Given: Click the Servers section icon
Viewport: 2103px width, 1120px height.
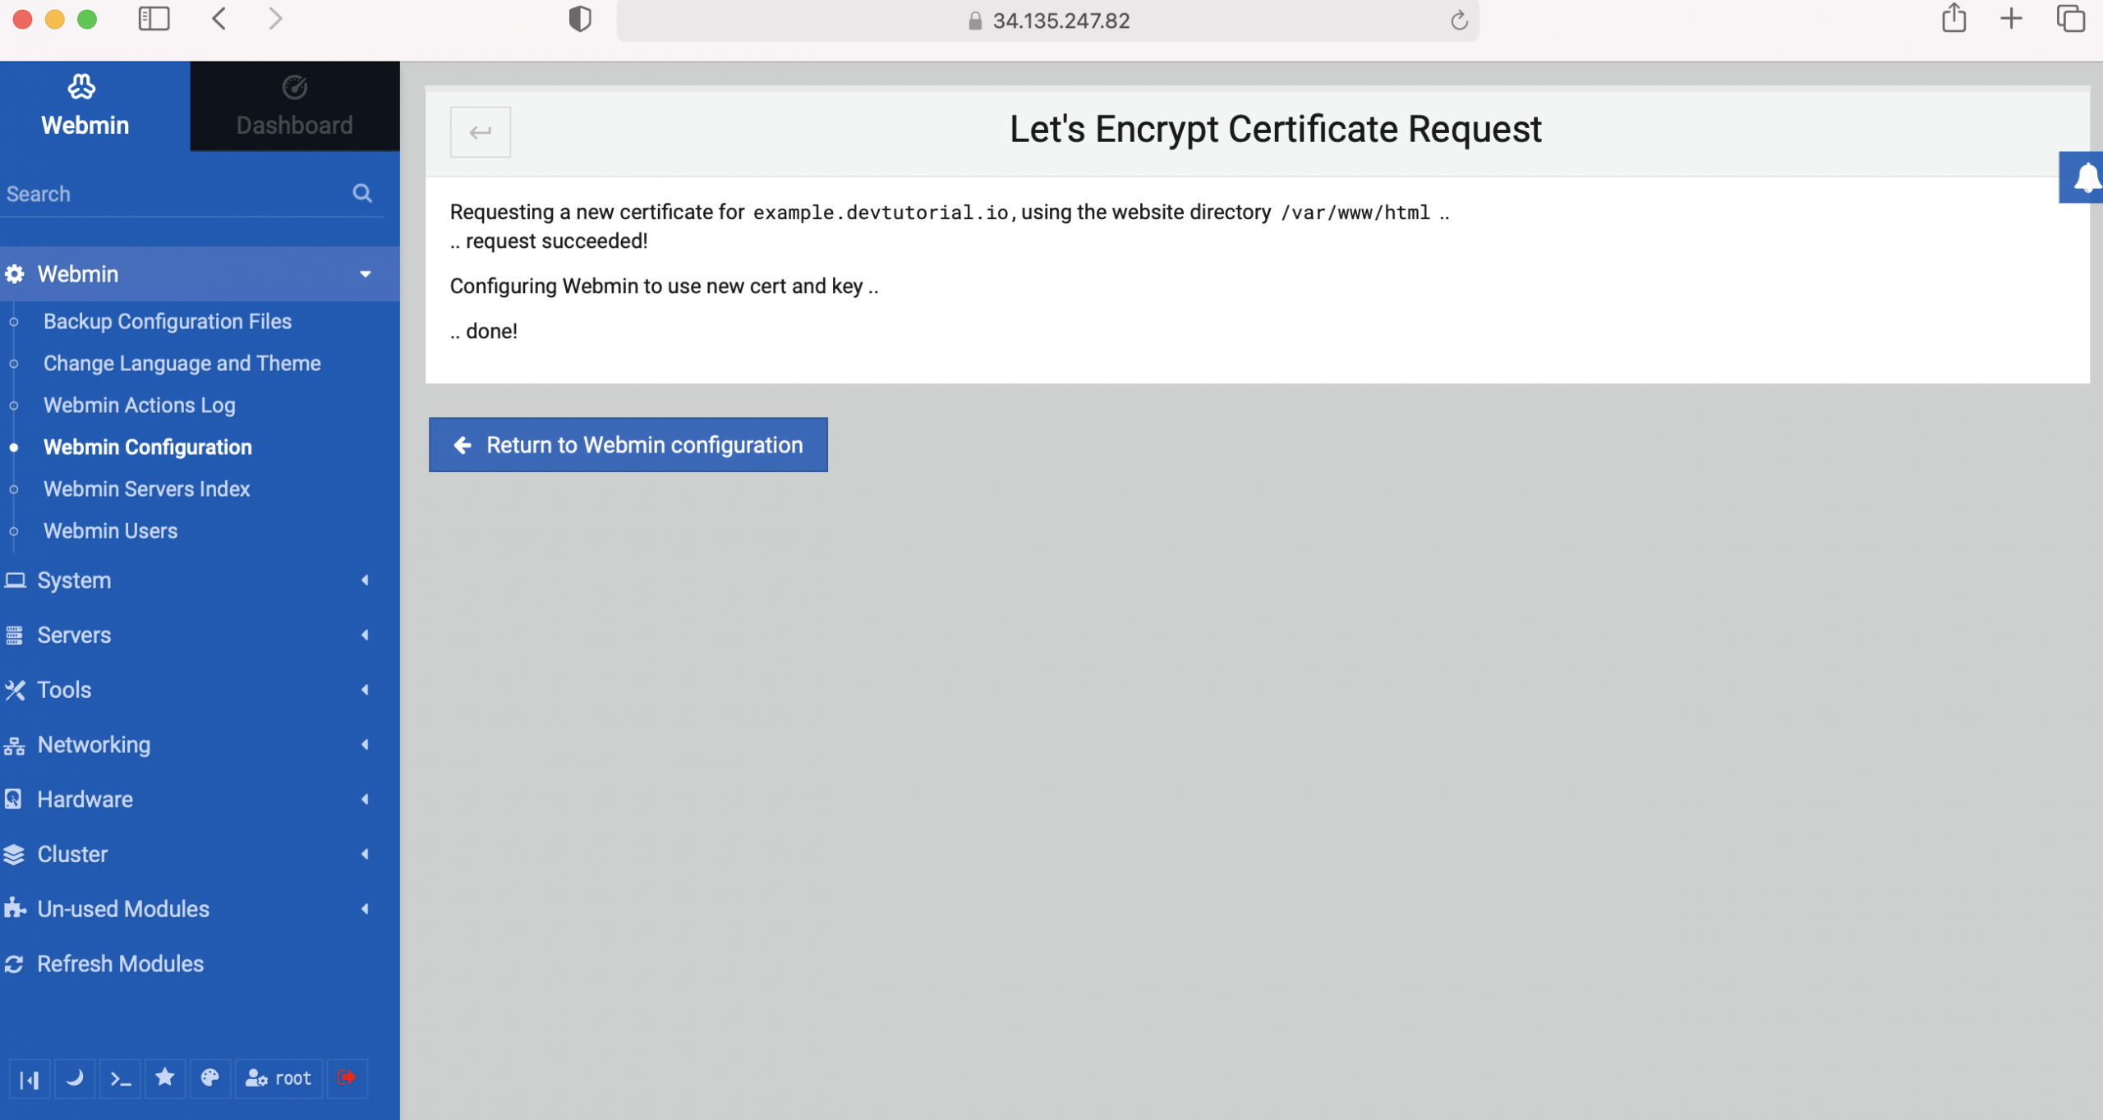Looking at the screenshot, I should point(16,635).
